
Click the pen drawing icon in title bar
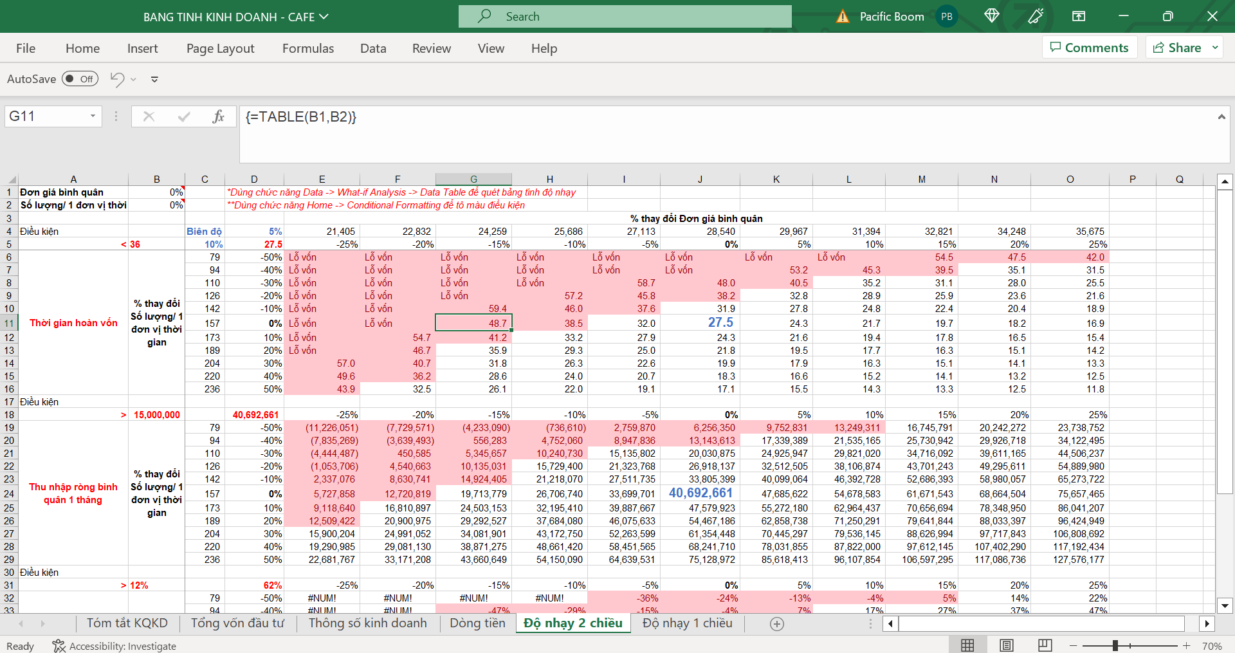click(1036, 16)
